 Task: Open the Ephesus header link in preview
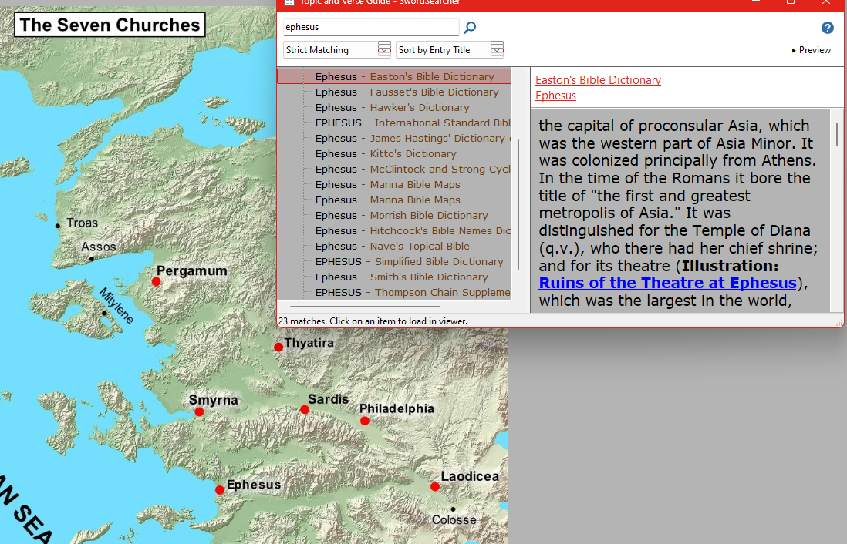(555, 96)
